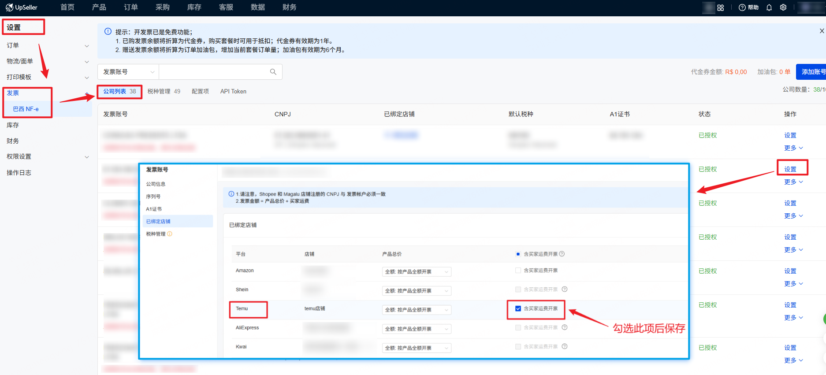The image size is (826, 375).
Task: Check Amazon row 含买家运费开票 box
Action: [518, 271]
